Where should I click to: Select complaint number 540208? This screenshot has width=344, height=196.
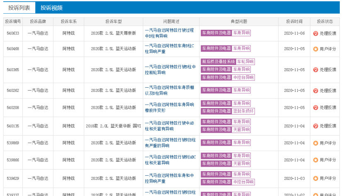click(x=13, y=108)
